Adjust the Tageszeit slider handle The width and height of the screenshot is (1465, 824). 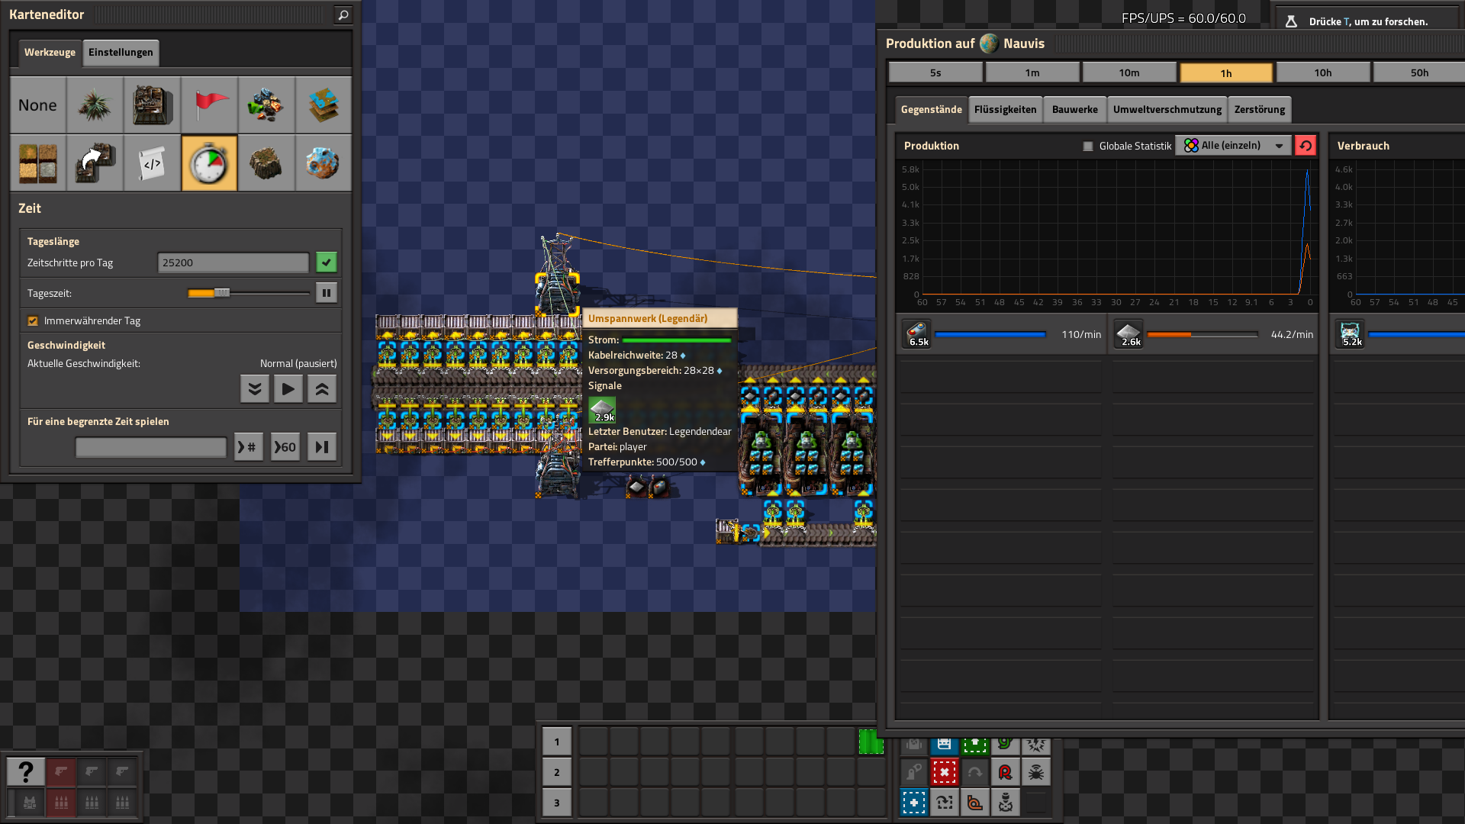[222, 293]
